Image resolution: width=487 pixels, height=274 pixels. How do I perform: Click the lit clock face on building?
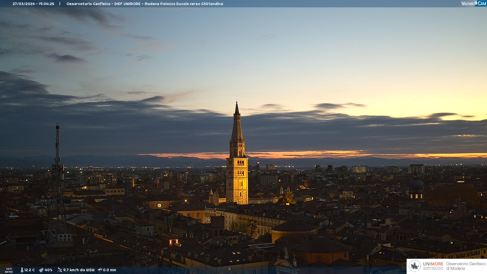pyautogui.click(x=159, y=205)
